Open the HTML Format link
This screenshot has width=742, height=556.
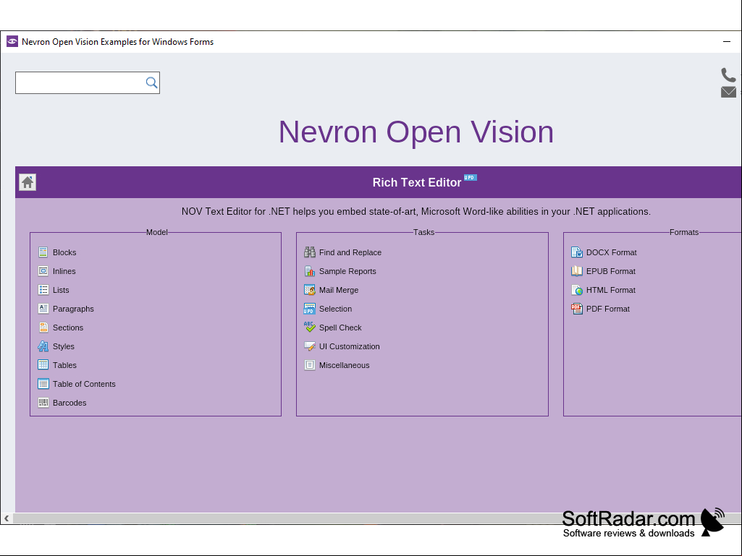click(610, 291)
